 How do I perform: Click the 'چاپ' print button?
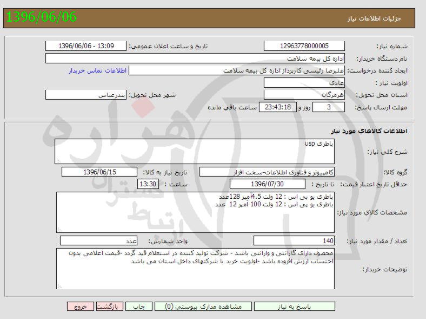139,307
